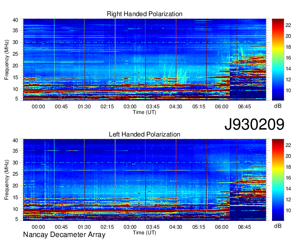
Task: Click the "00:00" time tick of the left-handed plot
Action: point(38,227)
